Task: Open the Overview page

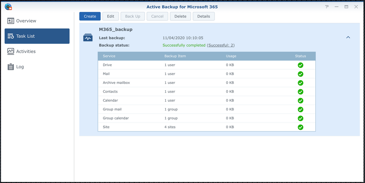Action: [x=37, y=21]
